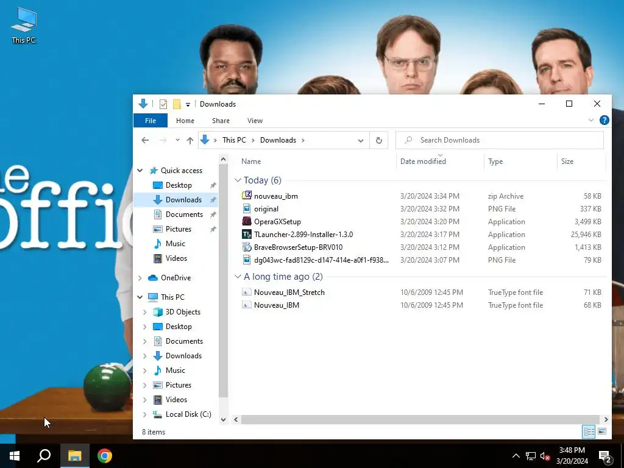Show hidden system tray icons
Image resolution: width=624 pixels, height=468 pixels.
pyautogui.click(x=516, y=456)
